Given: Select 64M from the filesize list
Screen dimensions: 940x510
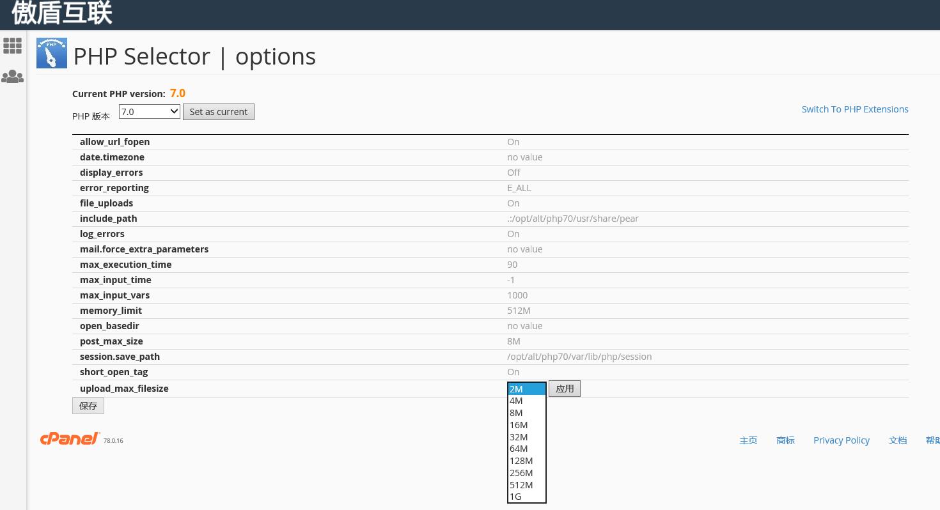Looking at the screenshot, I should (x=519, y=449).
